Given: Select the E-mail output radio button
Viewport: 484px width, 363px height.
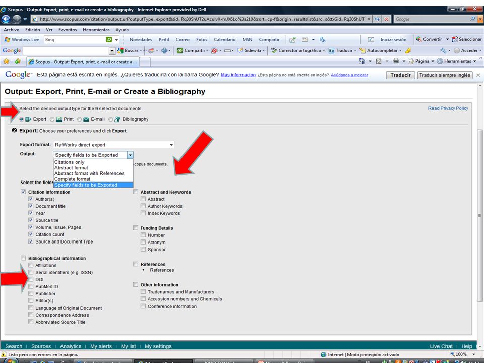Looking at the screenshot, I should point(79,119).
